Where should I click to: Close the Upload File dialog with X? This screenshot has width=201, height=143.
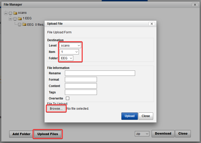click(151, 24)
